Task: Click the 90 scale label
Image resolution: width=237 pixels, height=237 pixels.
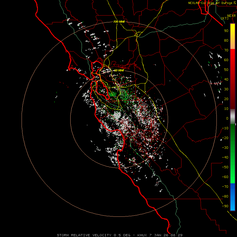Action: pyautogui.click(x=226, y=31)
